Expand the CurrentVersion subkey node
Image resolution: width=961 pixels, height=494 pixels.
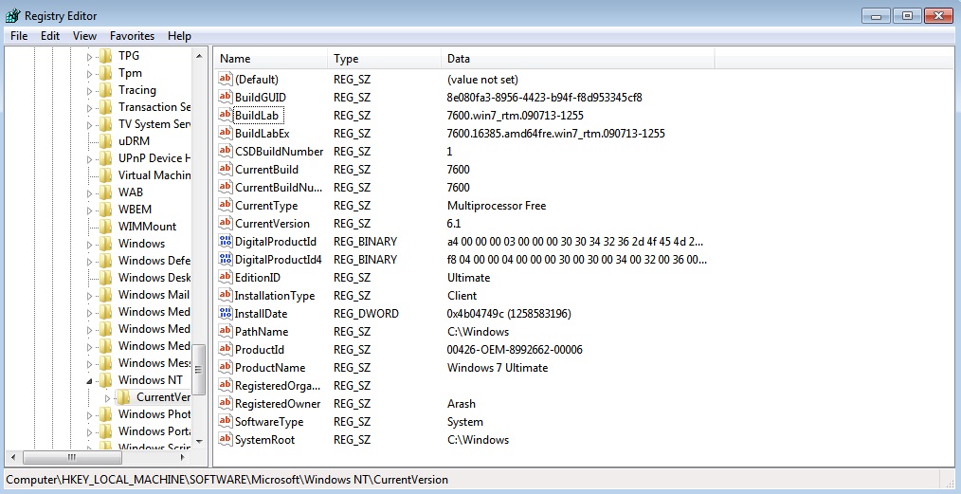click(x=108, y=398)
